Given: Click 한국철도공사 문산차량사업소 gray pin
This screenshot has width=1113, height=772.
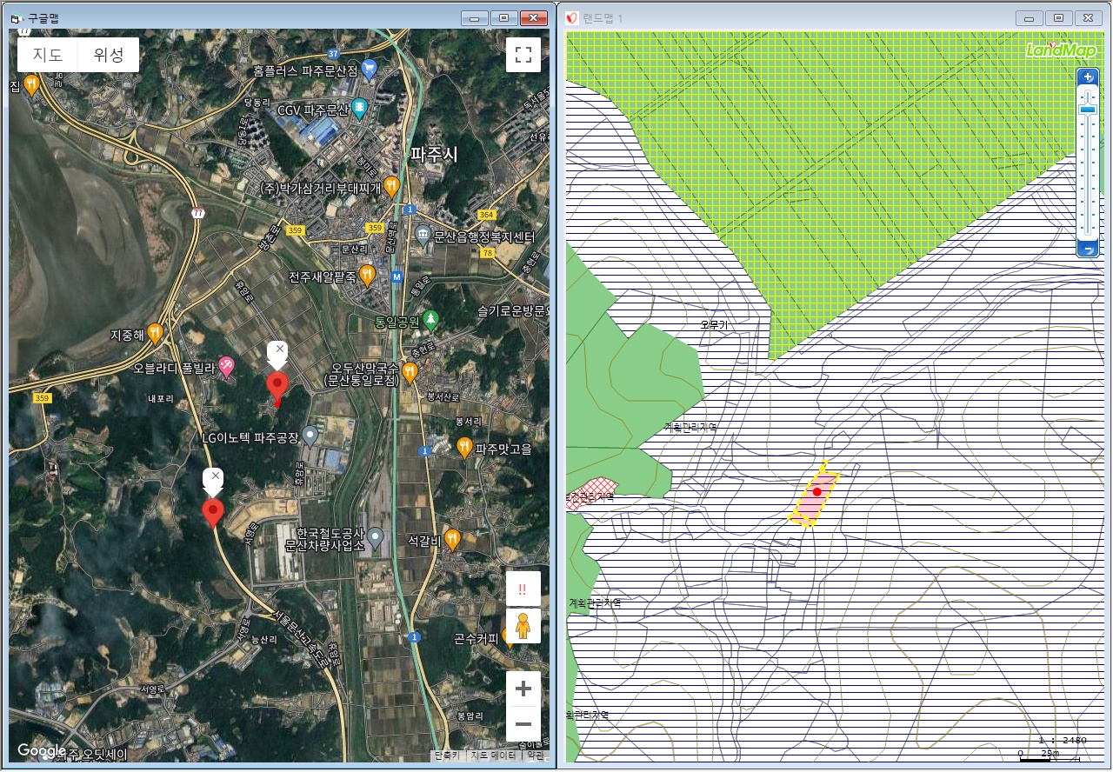Looking at the screenshot, I should pyautogui.click(x=375, y=536).
